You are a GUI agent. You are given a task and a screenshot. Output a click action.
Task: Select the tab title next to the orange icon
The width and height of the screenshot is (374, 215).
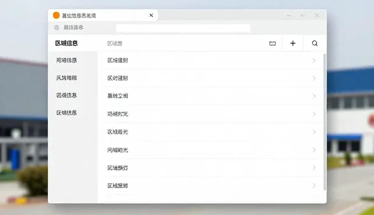[79, 16]
